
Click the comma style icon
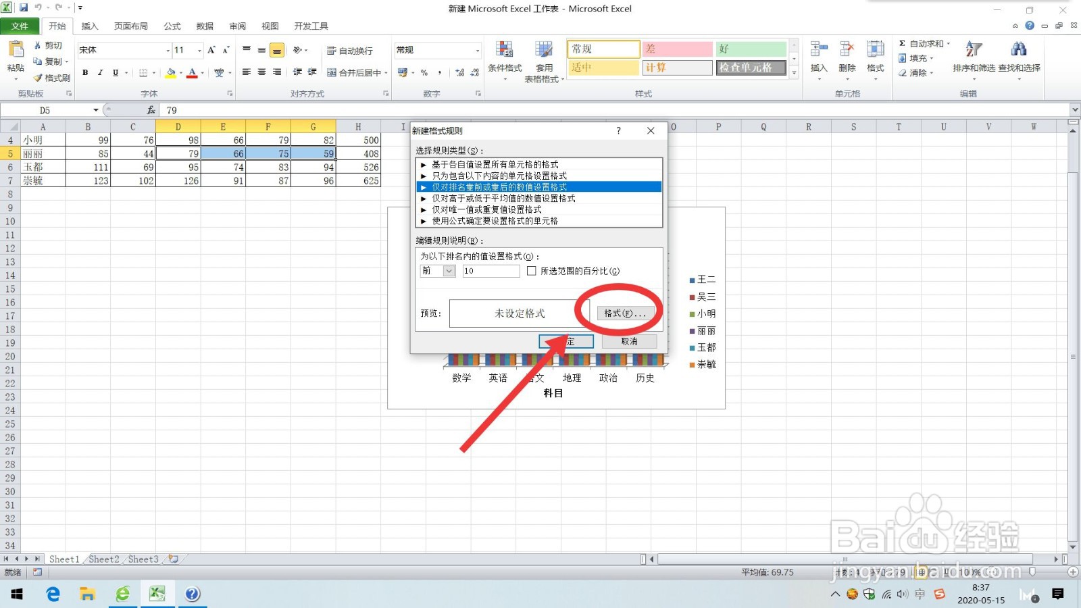440,72
